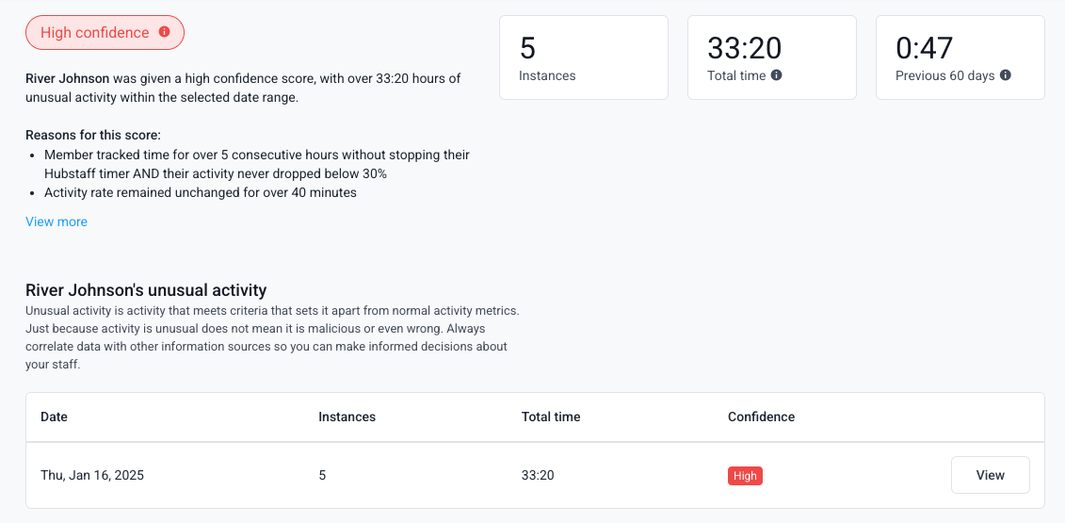Image resolution: width=1065 pixels, height=523 pixels.
Task: Select the High confidence badge
Action: (x=105, y=33)
